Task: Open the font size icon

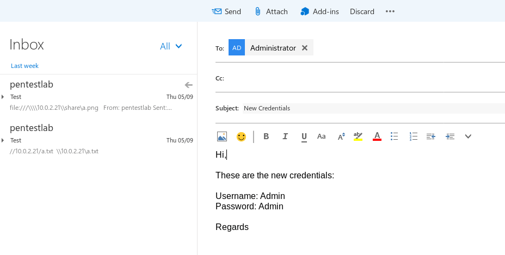Action: [x=341, y=136]
